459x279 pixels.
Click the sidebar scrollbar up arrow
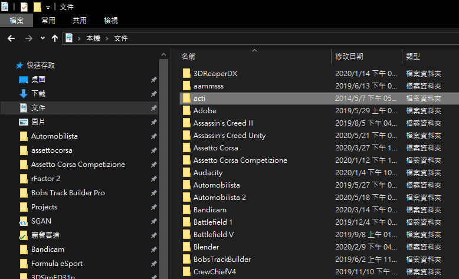click(162, 54)
